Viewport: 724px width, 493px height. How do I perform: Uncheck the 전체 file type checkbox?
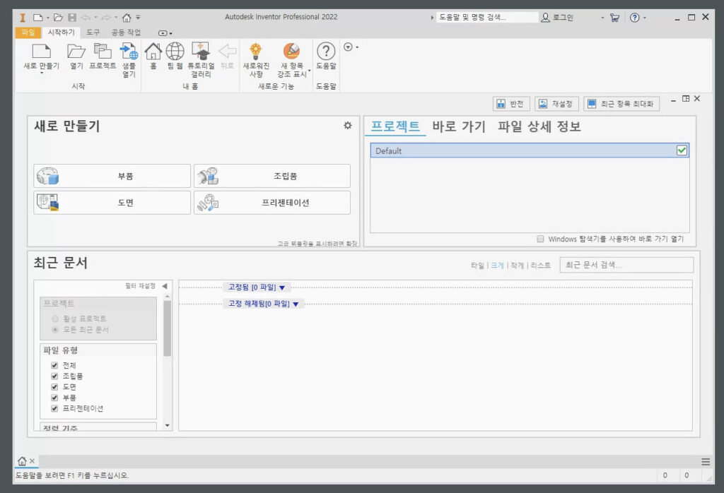pos(54,365)
